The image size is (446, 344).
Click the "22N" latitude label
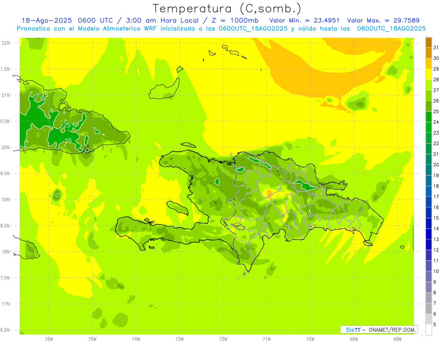[6, 43]
